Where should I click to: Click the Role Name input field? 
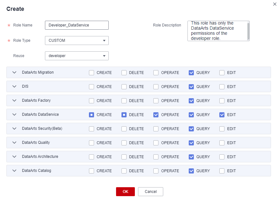(x=77, y=25)
